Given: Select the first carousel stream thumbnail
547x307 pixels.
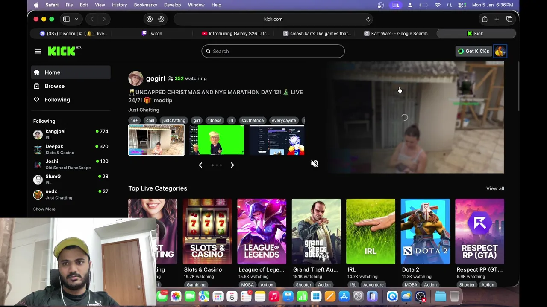Looking at the screenshot, I should pyautogui.click(x=156, y=140).
